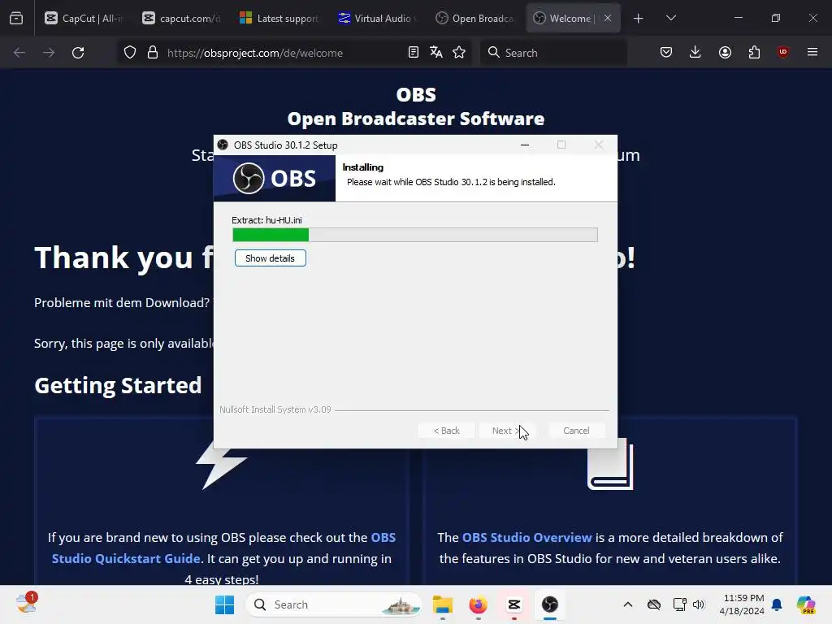Translate this page icon

[x=436, y=52]
